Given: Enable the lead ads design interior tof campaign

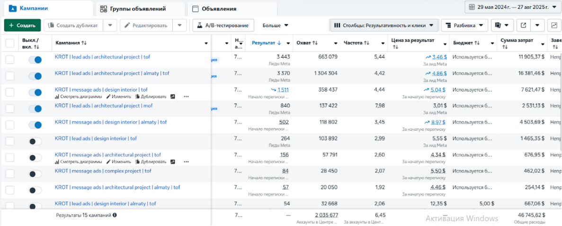Looking at the screenshot, I should [35, 141].
